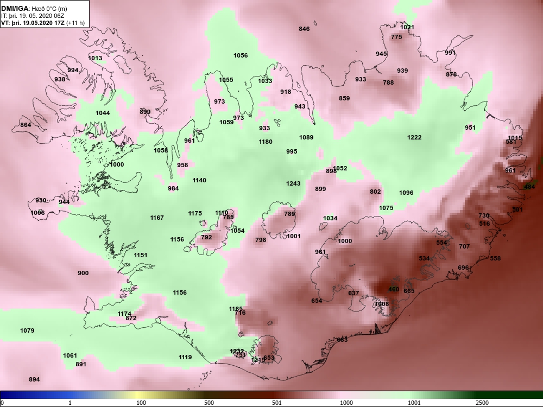Click the map value 789

pyautogui.click(x=289, y=214)
